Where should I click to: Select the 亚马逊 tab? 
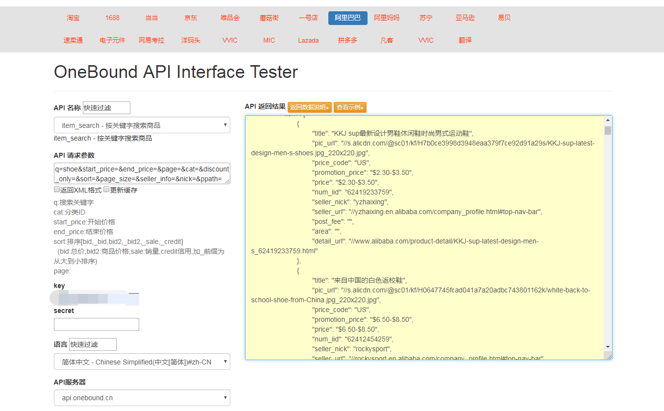[x=465, y=18]
